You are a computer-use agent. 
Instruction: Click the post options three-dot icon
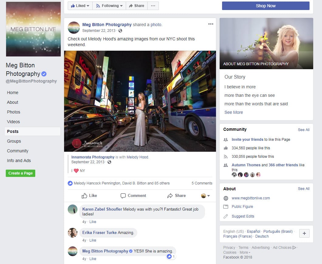click(211, 24)
